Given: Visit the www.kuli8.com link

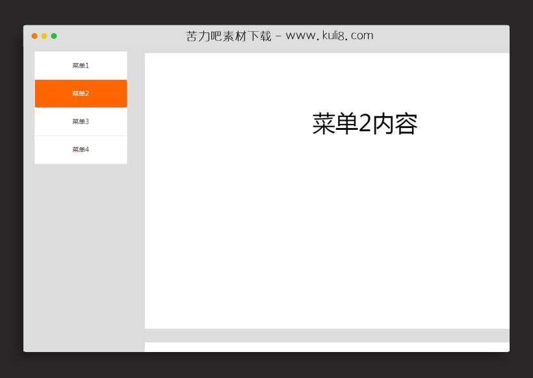Looking at the screenshot, I should click(x=331, y=35).
